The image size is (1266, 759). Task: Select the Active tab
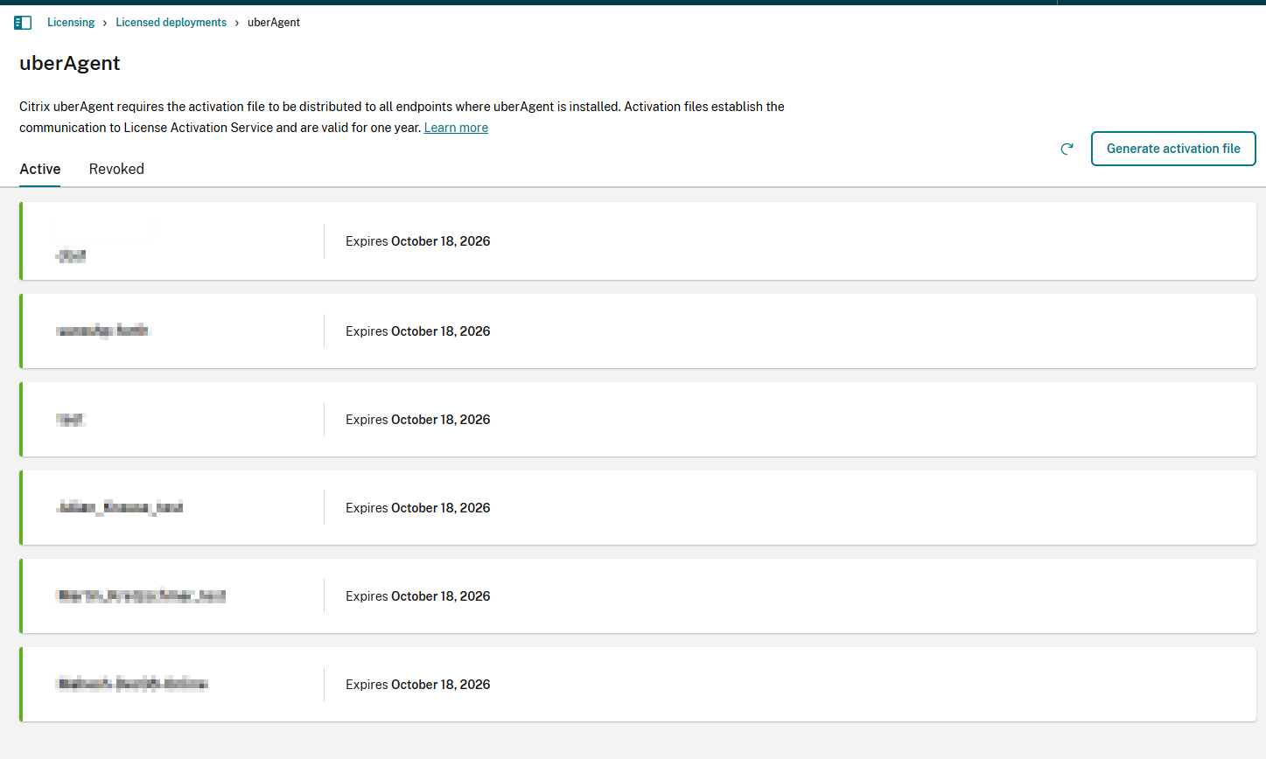pos(40,169)
